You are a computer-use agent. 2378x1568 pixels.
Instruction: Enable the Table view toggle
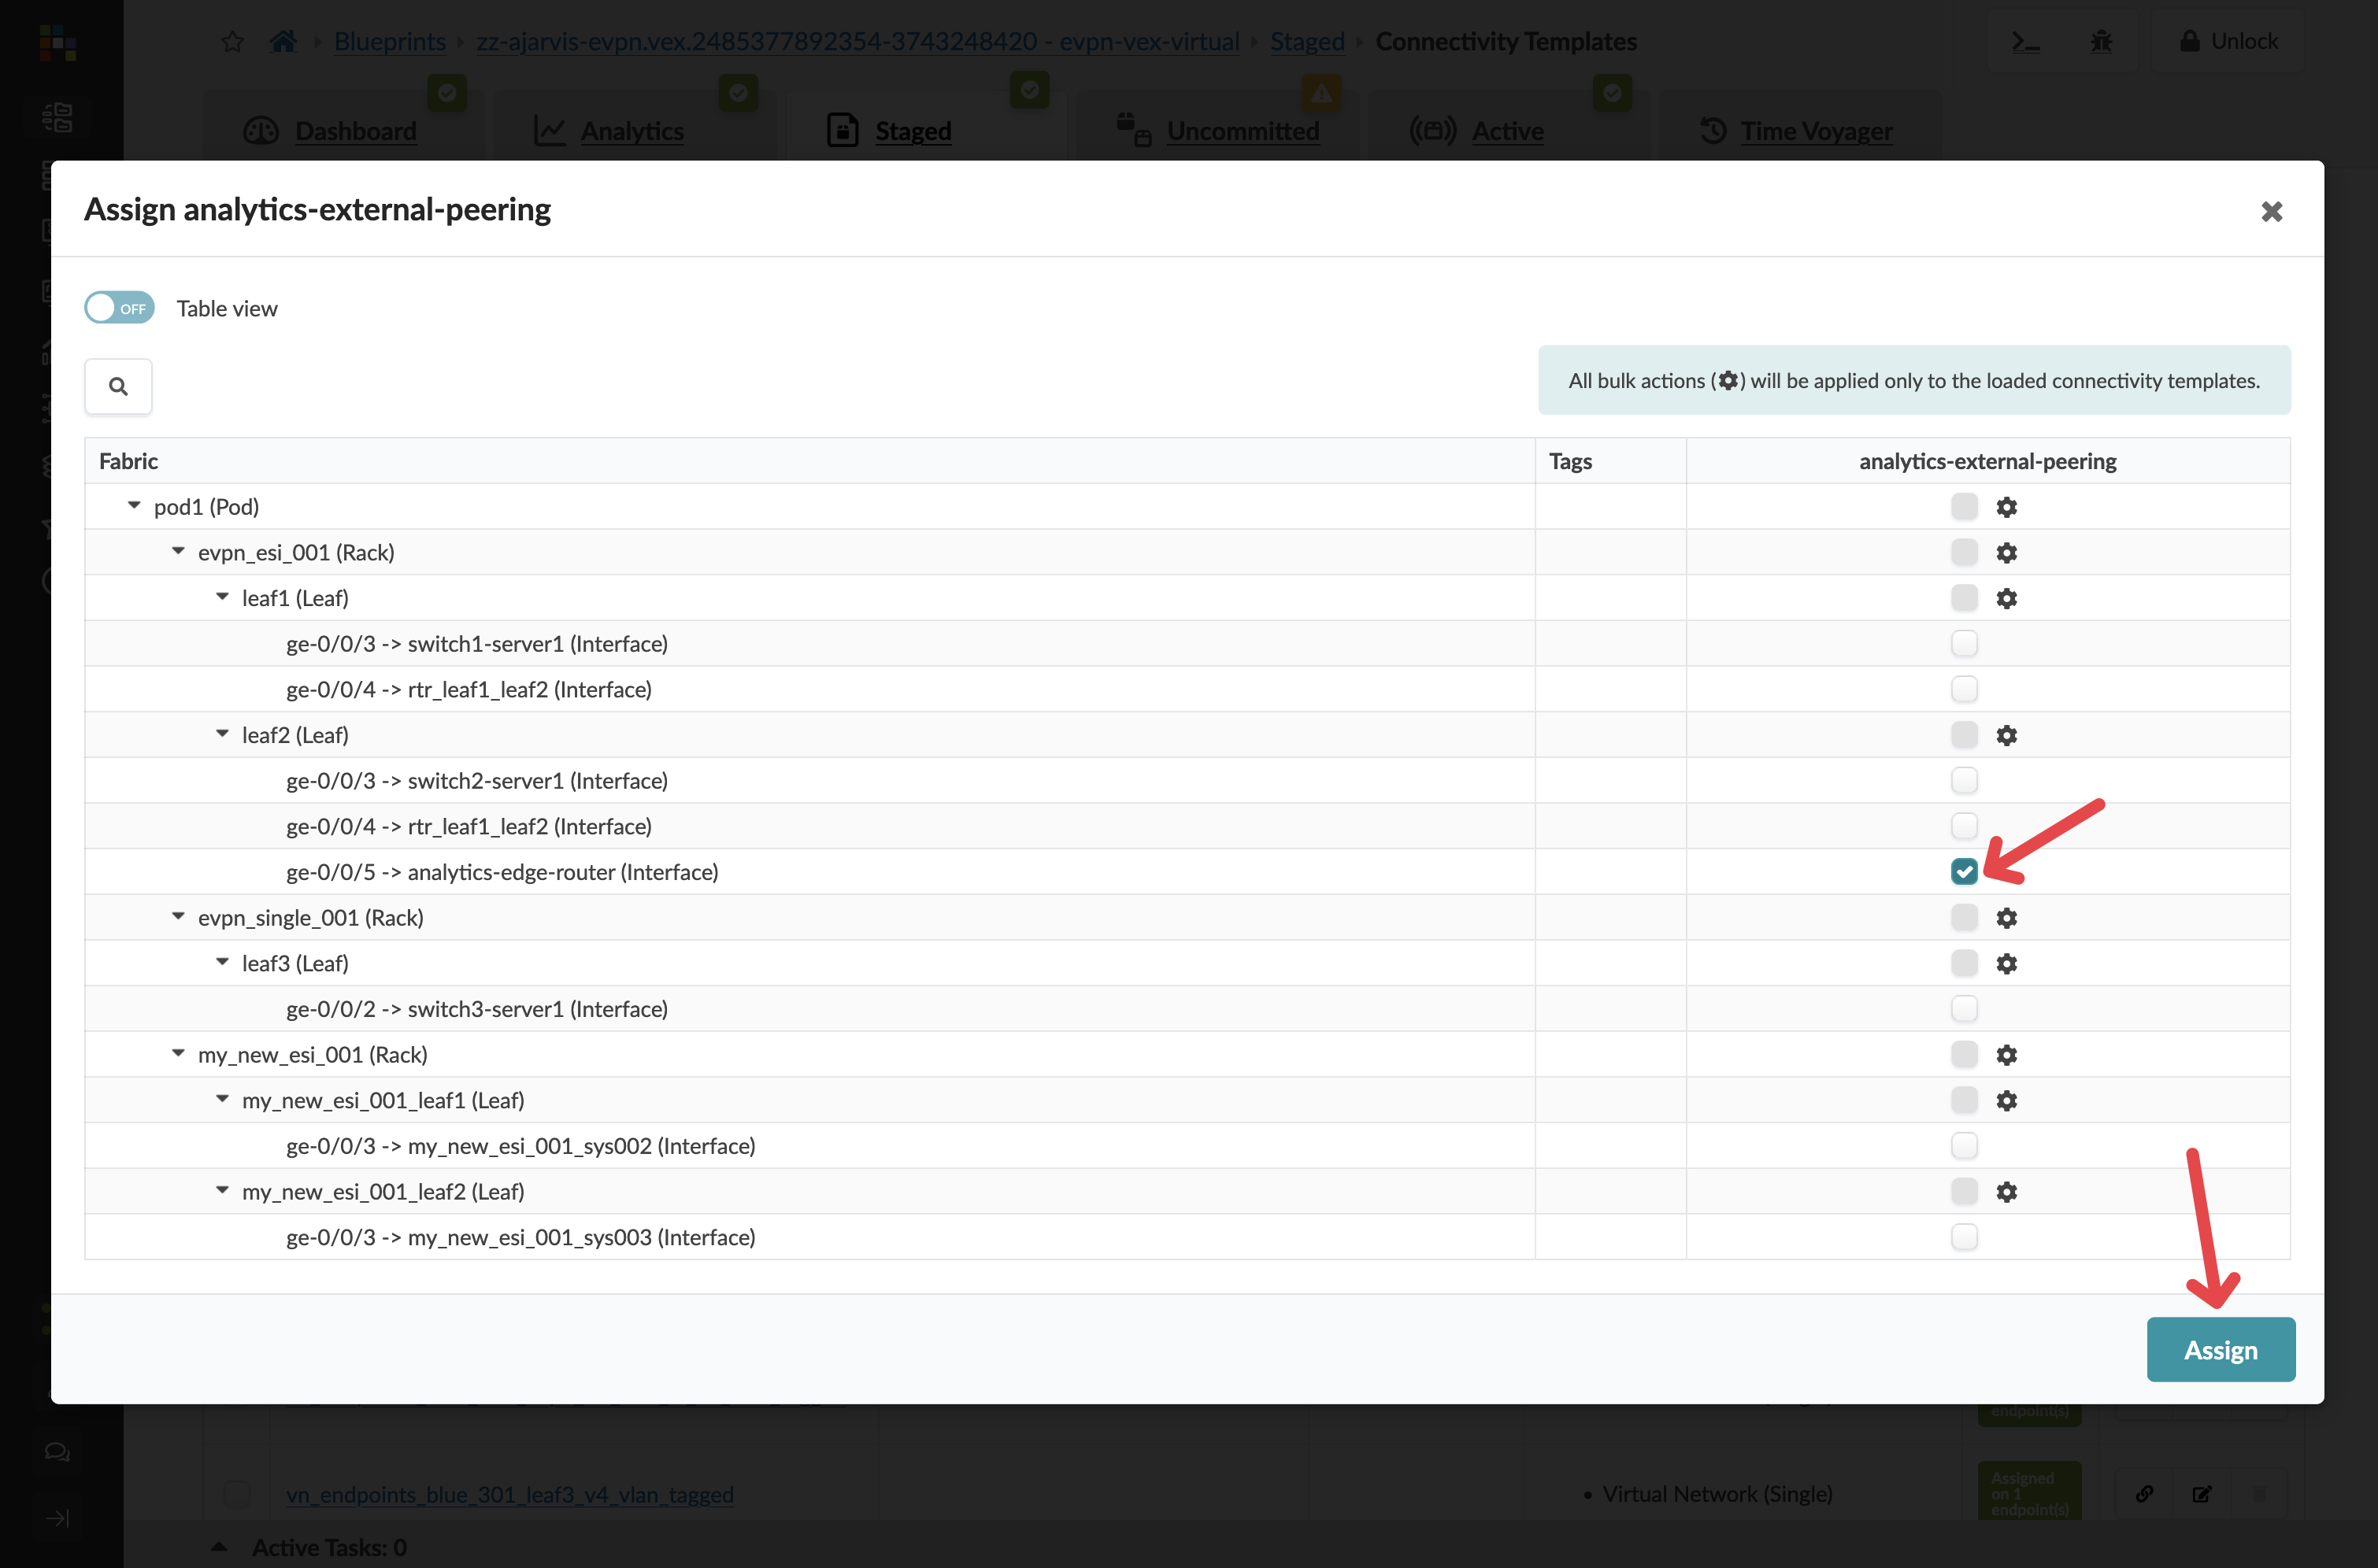tap(118, 307)
